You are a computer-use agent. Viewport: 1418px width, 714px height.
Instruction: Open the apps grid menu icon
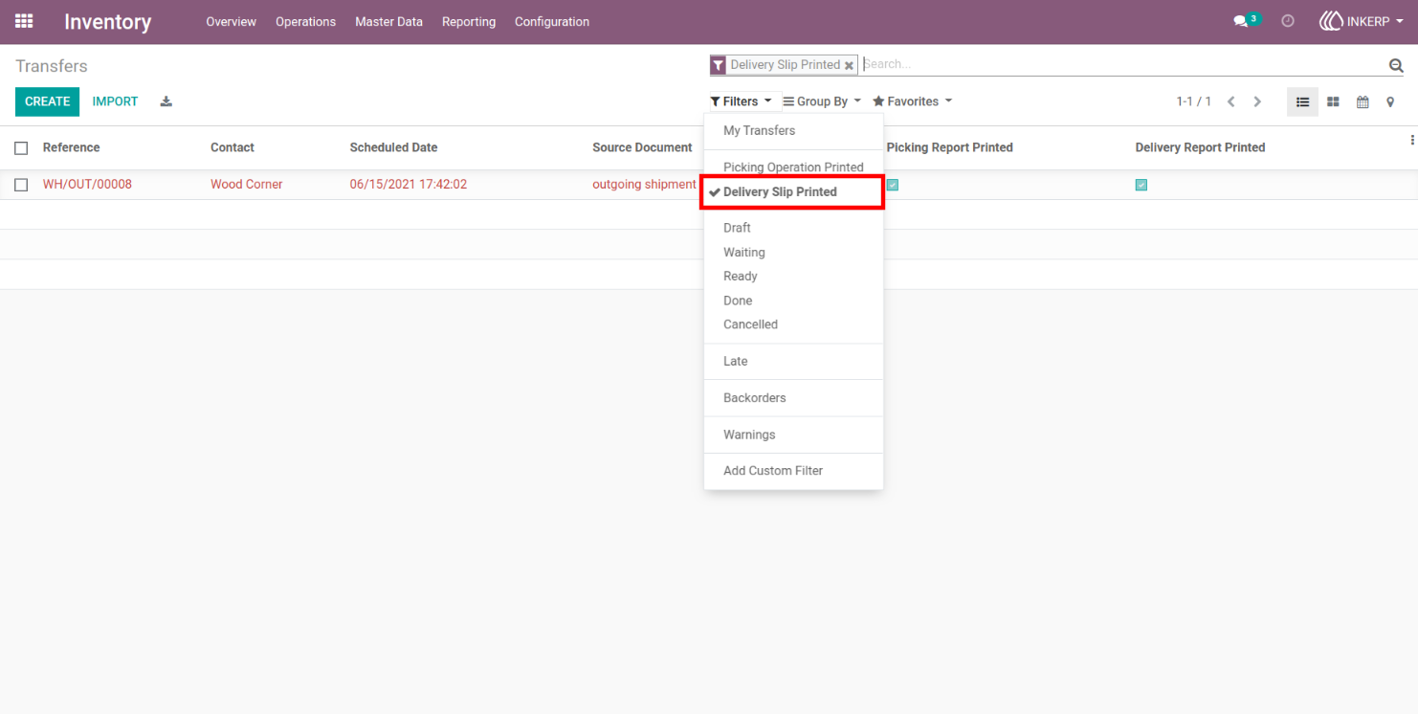click(x=24, y=21)
